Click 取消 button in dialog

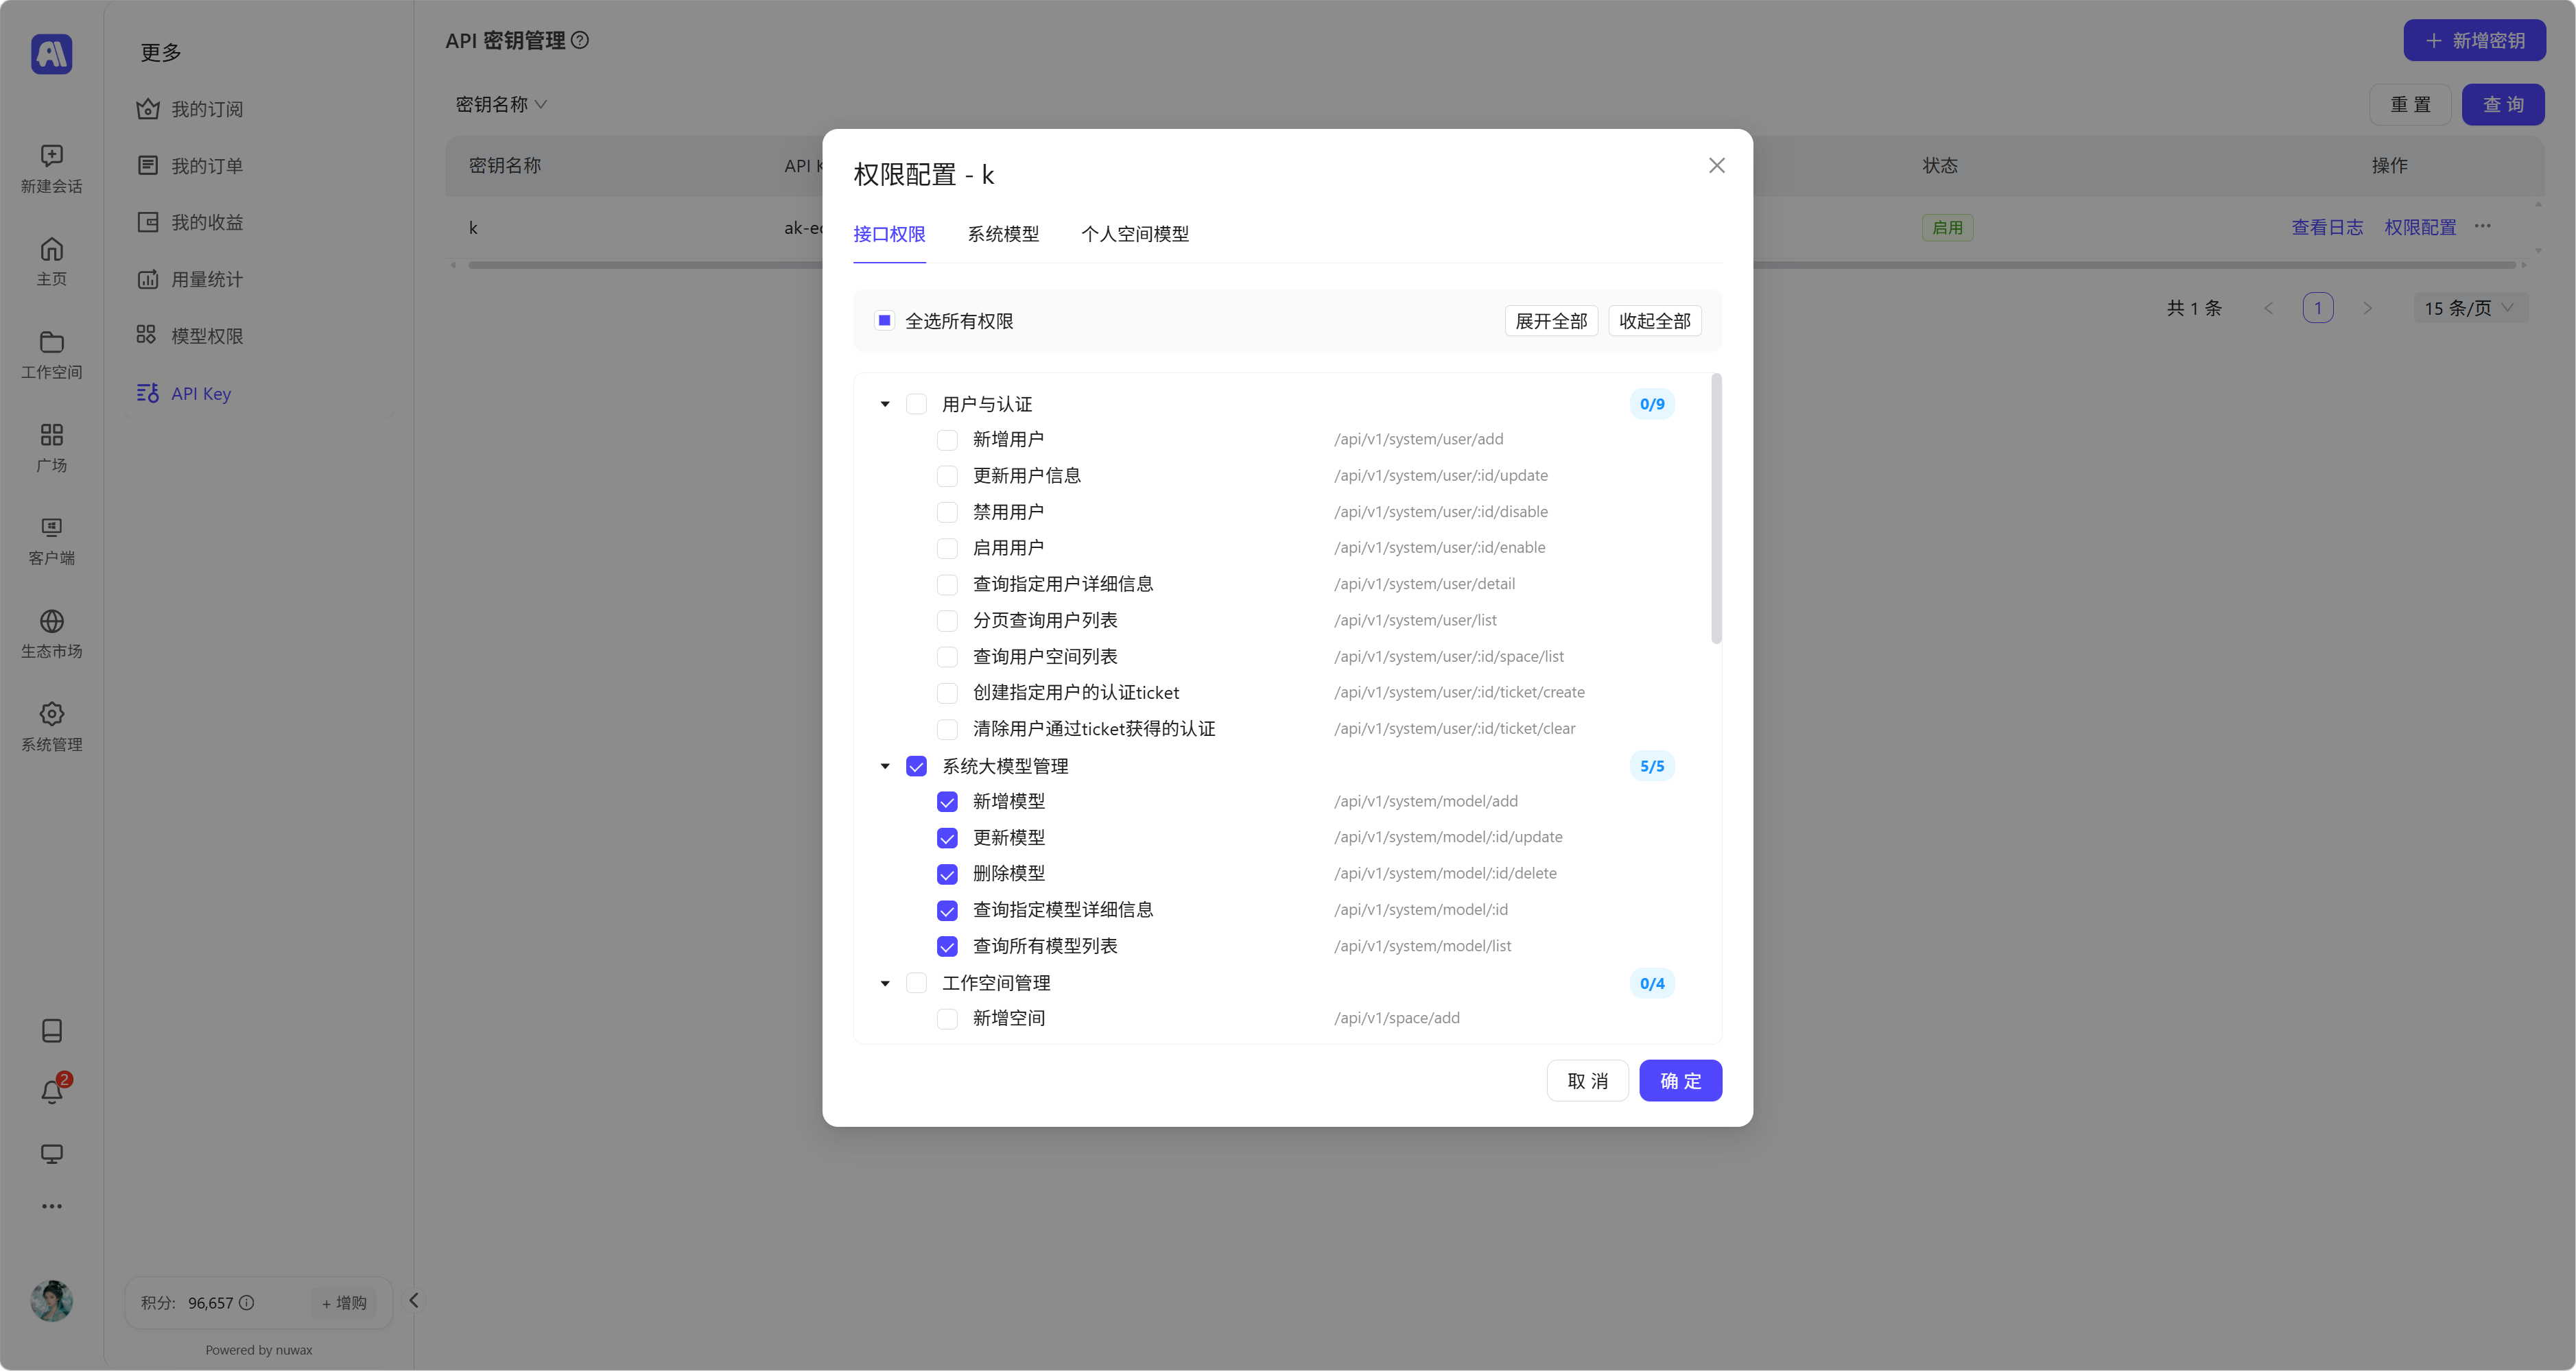point(1587,1081)
